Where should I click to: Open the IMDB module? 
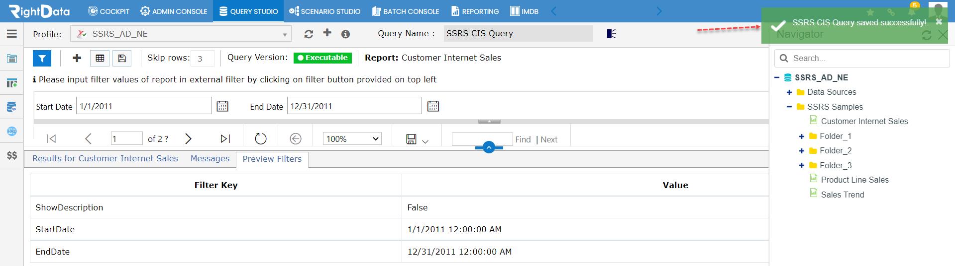525,11
